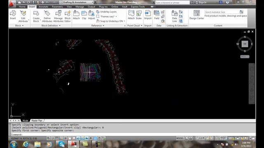Click Undo in the quick access toolbar
Image resolution: width=264 pixels, height=148 pixels.
(x=47, y=2)
